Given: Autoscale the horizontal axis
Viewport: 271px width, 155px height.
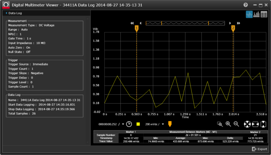Looking at the screenshot, I should (x=255, y=124).
